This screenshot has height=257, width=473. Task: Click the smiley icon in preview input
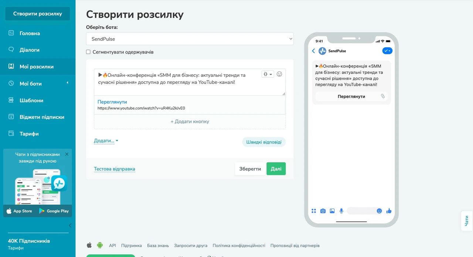click(379, 211)
